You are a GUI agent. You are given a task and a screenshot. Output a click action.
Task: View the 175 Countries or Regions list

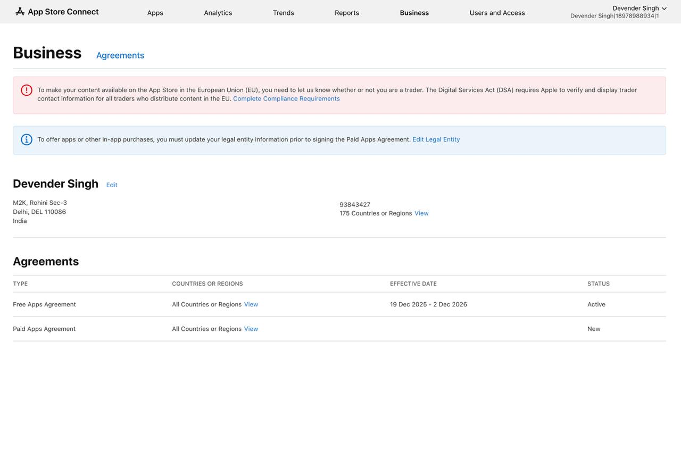(421, 213)
